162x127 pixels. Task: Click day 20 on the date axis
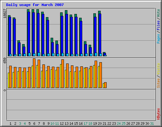[100, 124]
